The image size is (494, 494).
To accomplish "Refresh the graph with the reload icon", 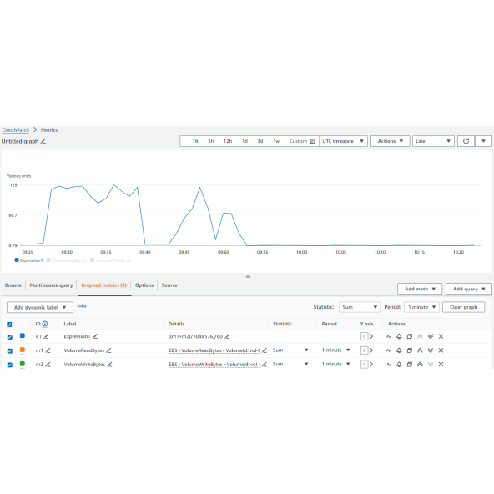I will [x=466, y=141].
